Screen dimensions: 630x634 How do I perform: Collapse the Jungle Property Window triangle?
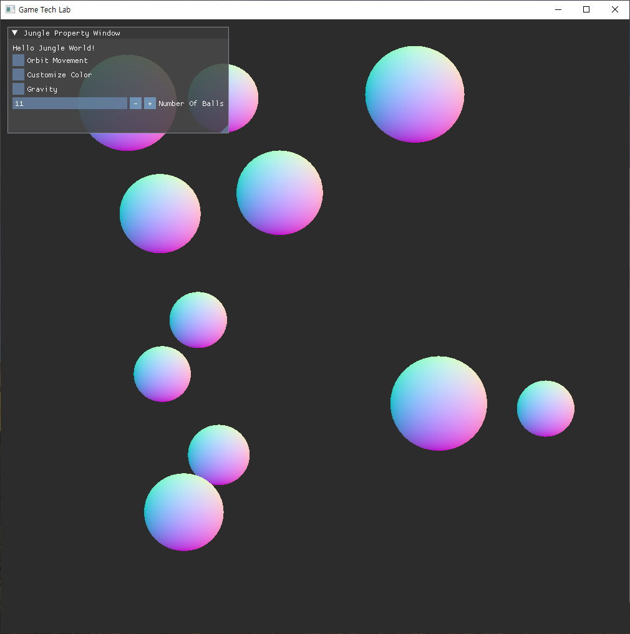tap(15, 33)
